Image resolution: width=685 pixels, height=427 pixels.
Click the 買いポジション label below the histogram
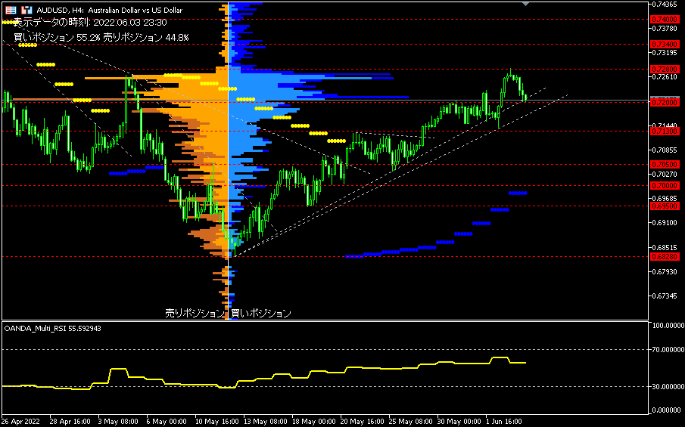(261, 313)
